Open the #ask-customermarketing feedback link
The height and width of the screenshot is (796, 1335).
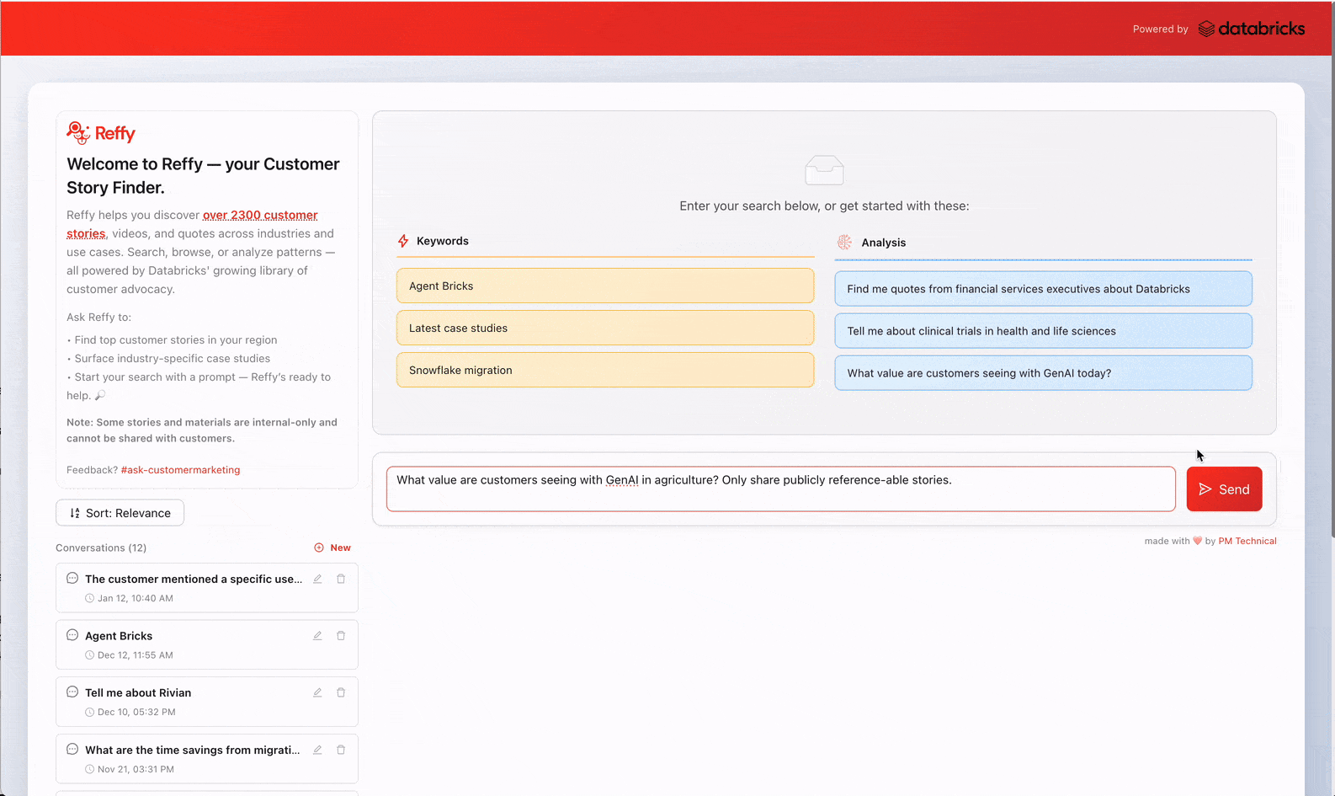180,470
